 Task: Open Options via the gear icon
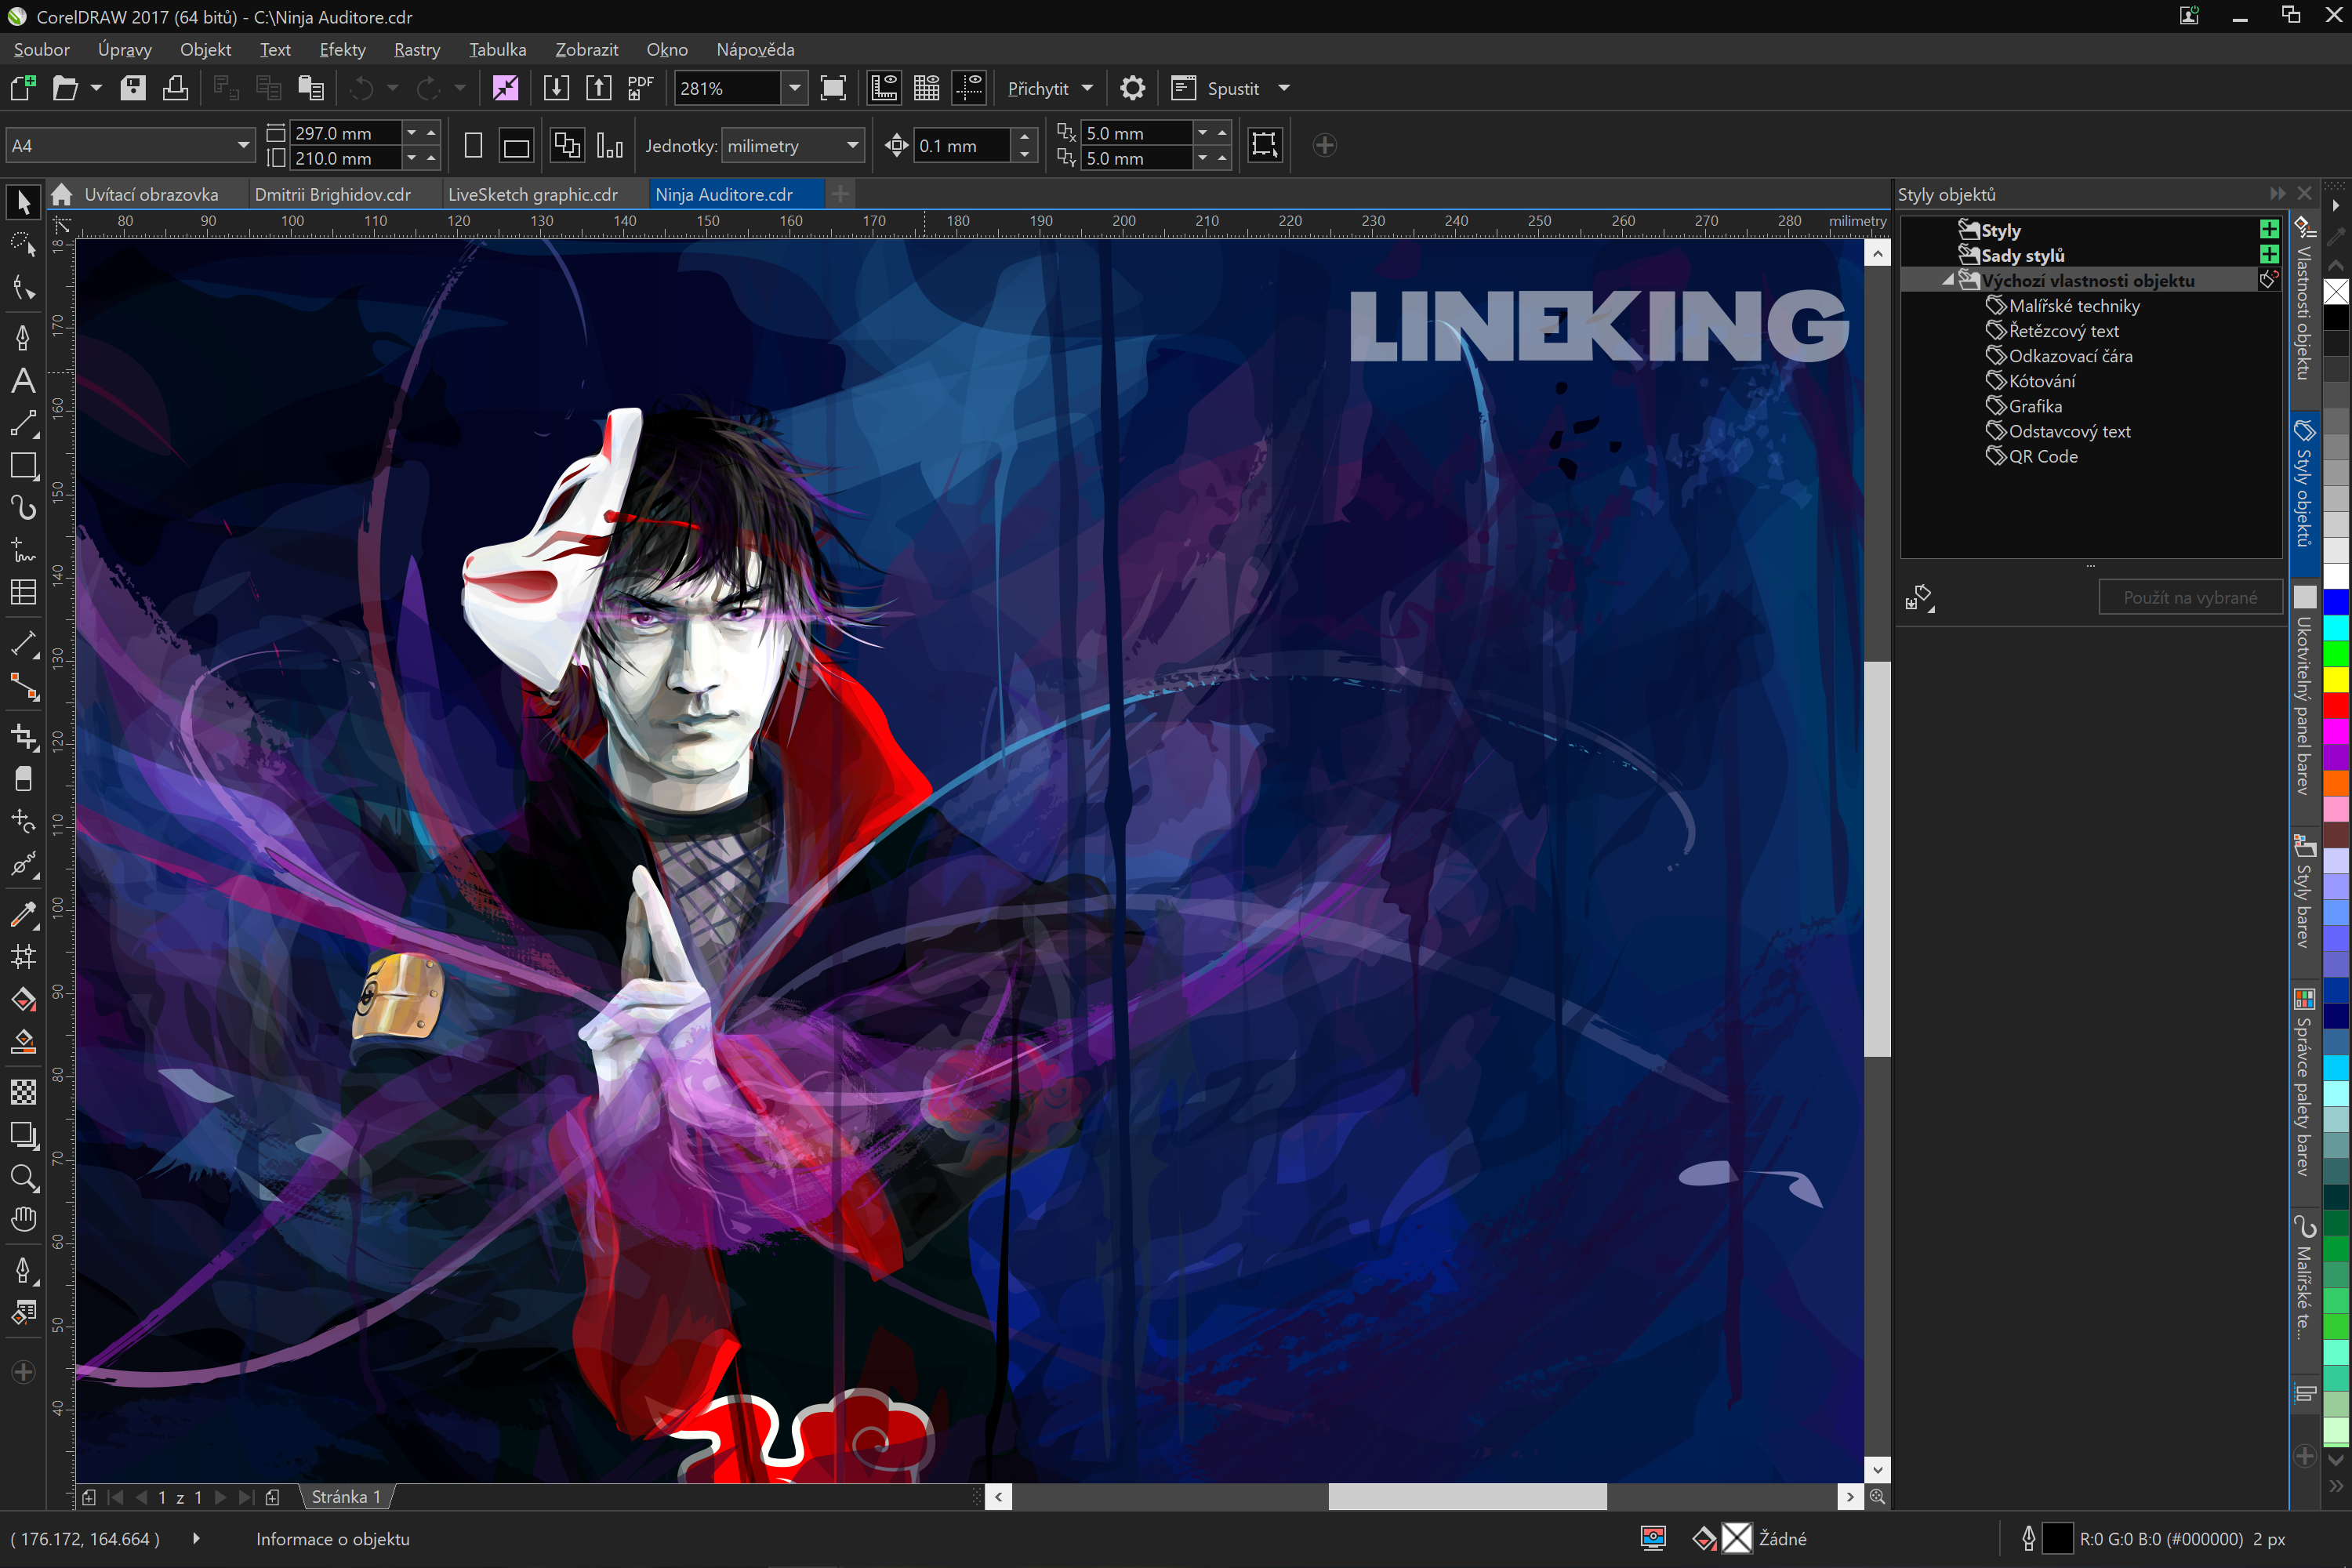tap(1132, 88)
